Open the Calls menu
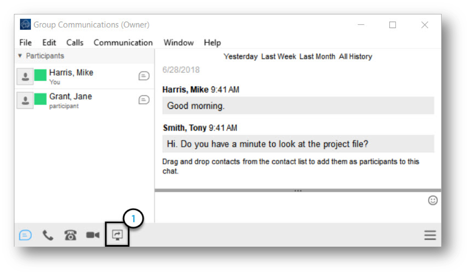Image resolution: width=470 pixels, height=275 pixels. click(x=75, y=43)
